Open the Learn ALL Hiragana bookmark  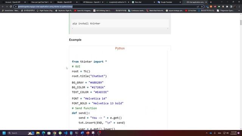pos(83,11)
